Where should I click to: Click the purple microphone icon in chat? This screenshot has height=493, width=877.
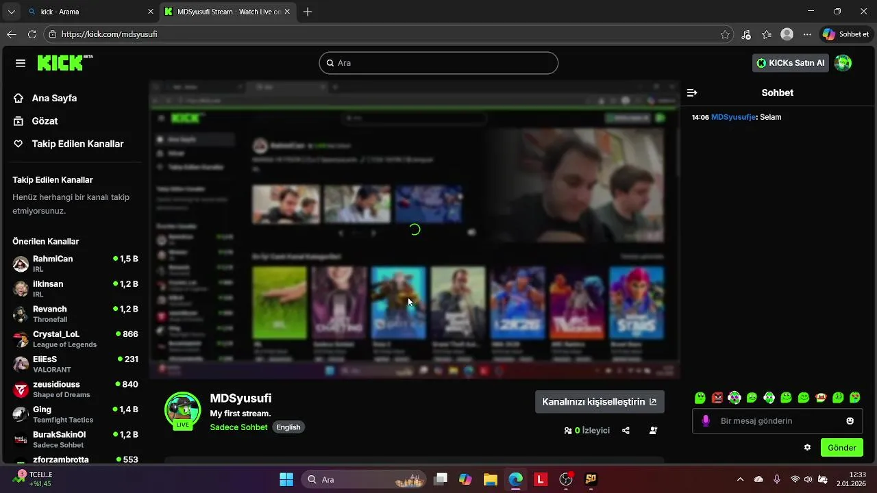point(706,421)
